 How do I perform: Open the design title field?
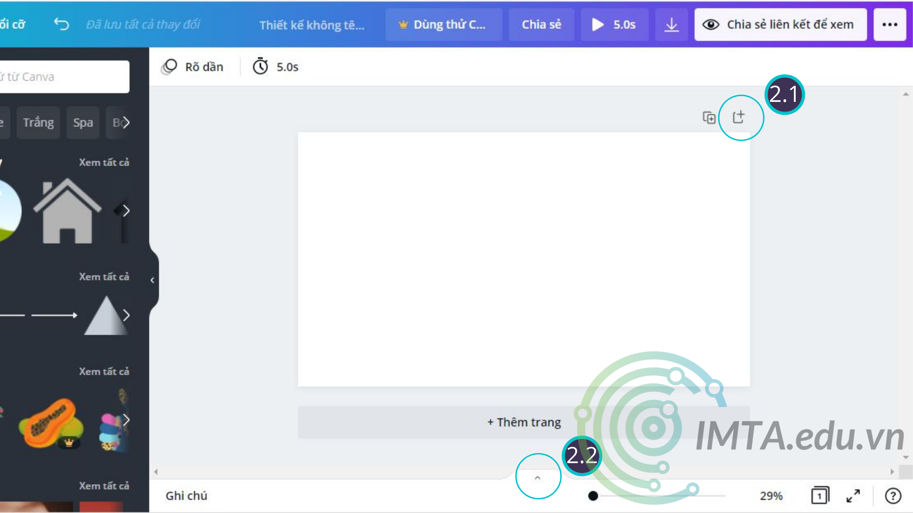point(312,25)
